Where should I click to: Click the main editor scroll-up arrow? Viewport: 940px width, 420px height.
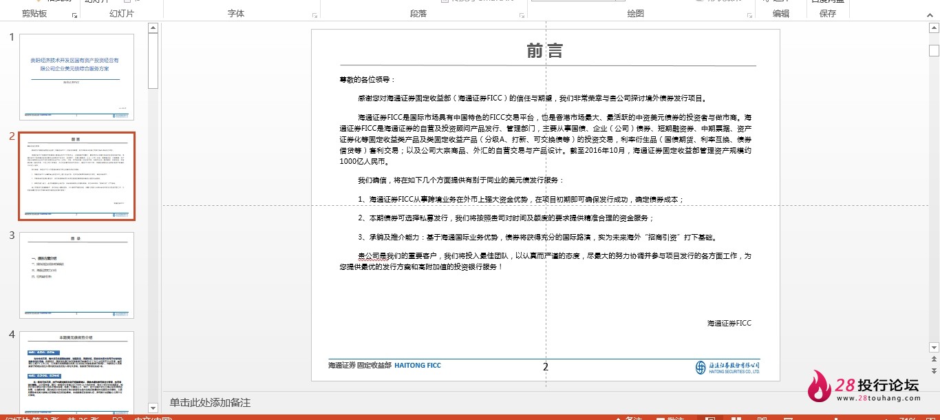934,28
